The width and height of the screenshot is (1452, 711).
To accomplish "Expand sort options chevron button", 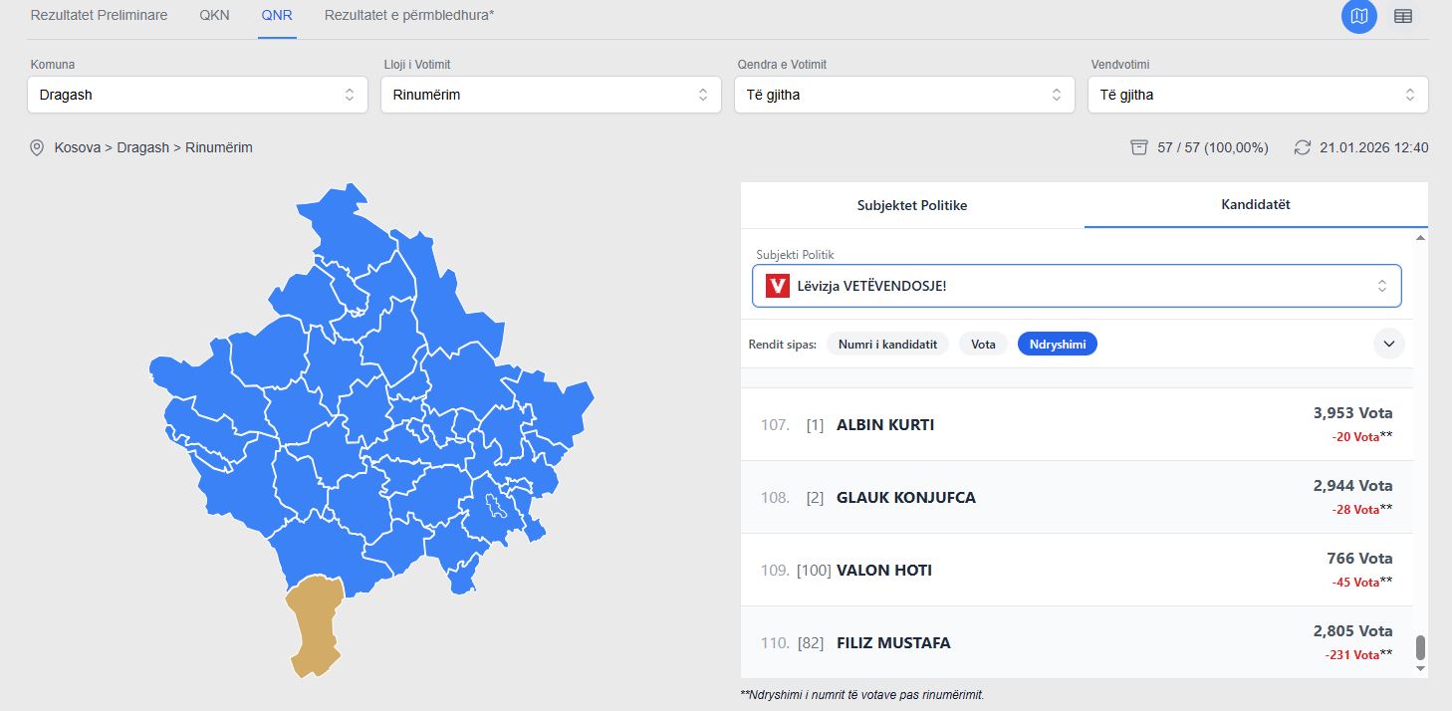I will coord(1388,344).
